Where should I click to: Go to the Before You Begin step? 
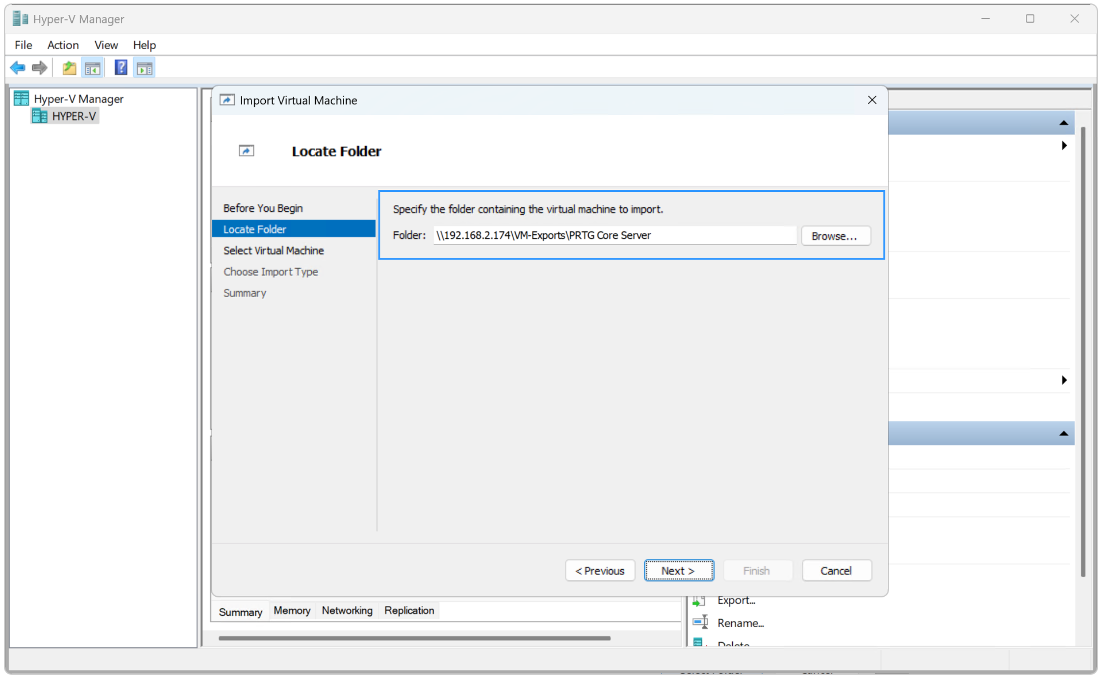tap(263, 208)
